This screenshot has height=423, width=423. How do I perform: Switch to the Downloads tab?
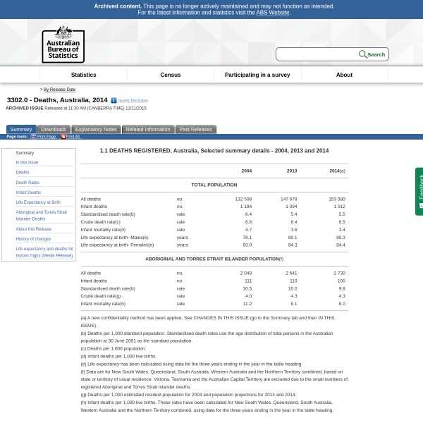pos(54,130)
